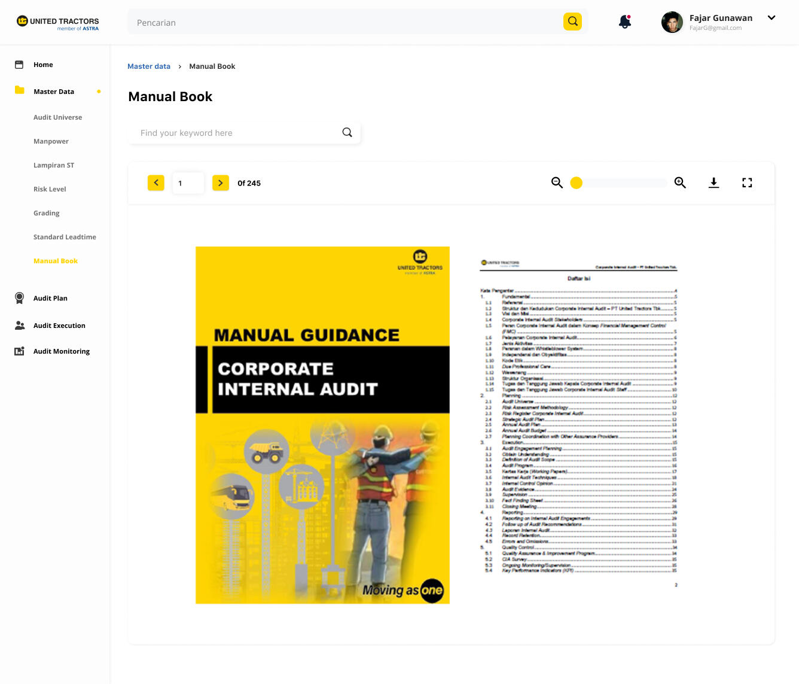Open Standard Leadtime from the sidebar

[x=65, y=237]
